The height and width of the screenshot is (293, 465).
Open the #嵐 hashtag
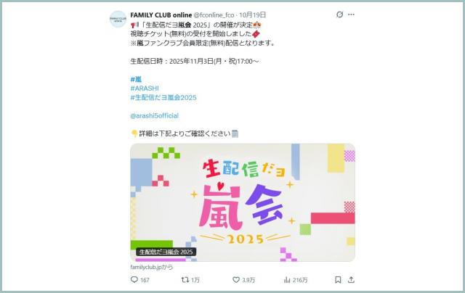pyautogui.click(x=136, y=79)
